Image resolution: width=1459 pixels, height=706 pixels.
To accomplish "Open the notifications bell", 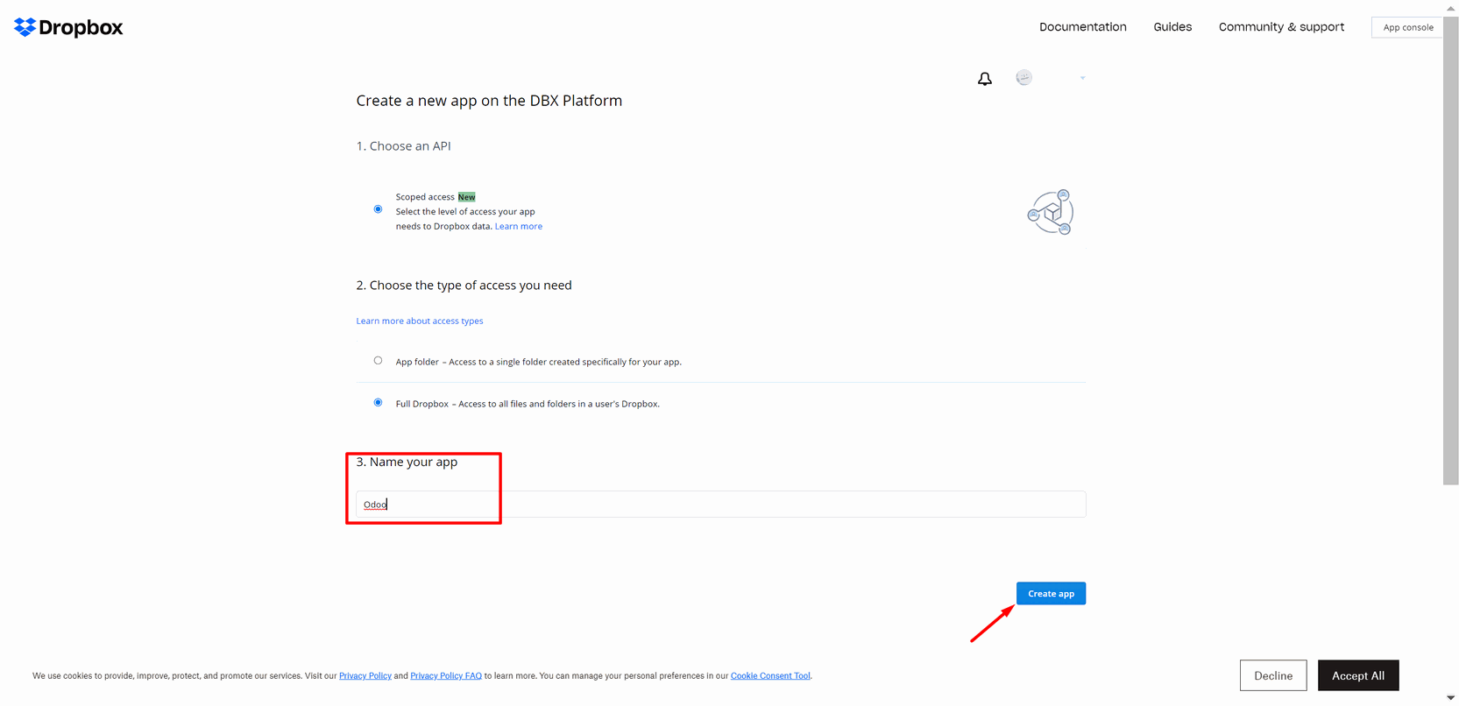I will click(x=985, y=79).
